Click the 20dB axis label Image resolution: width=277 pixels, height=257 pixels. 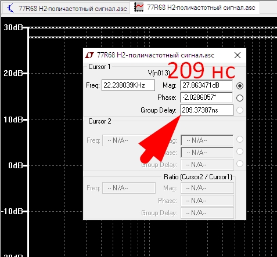tap(13, 73)
